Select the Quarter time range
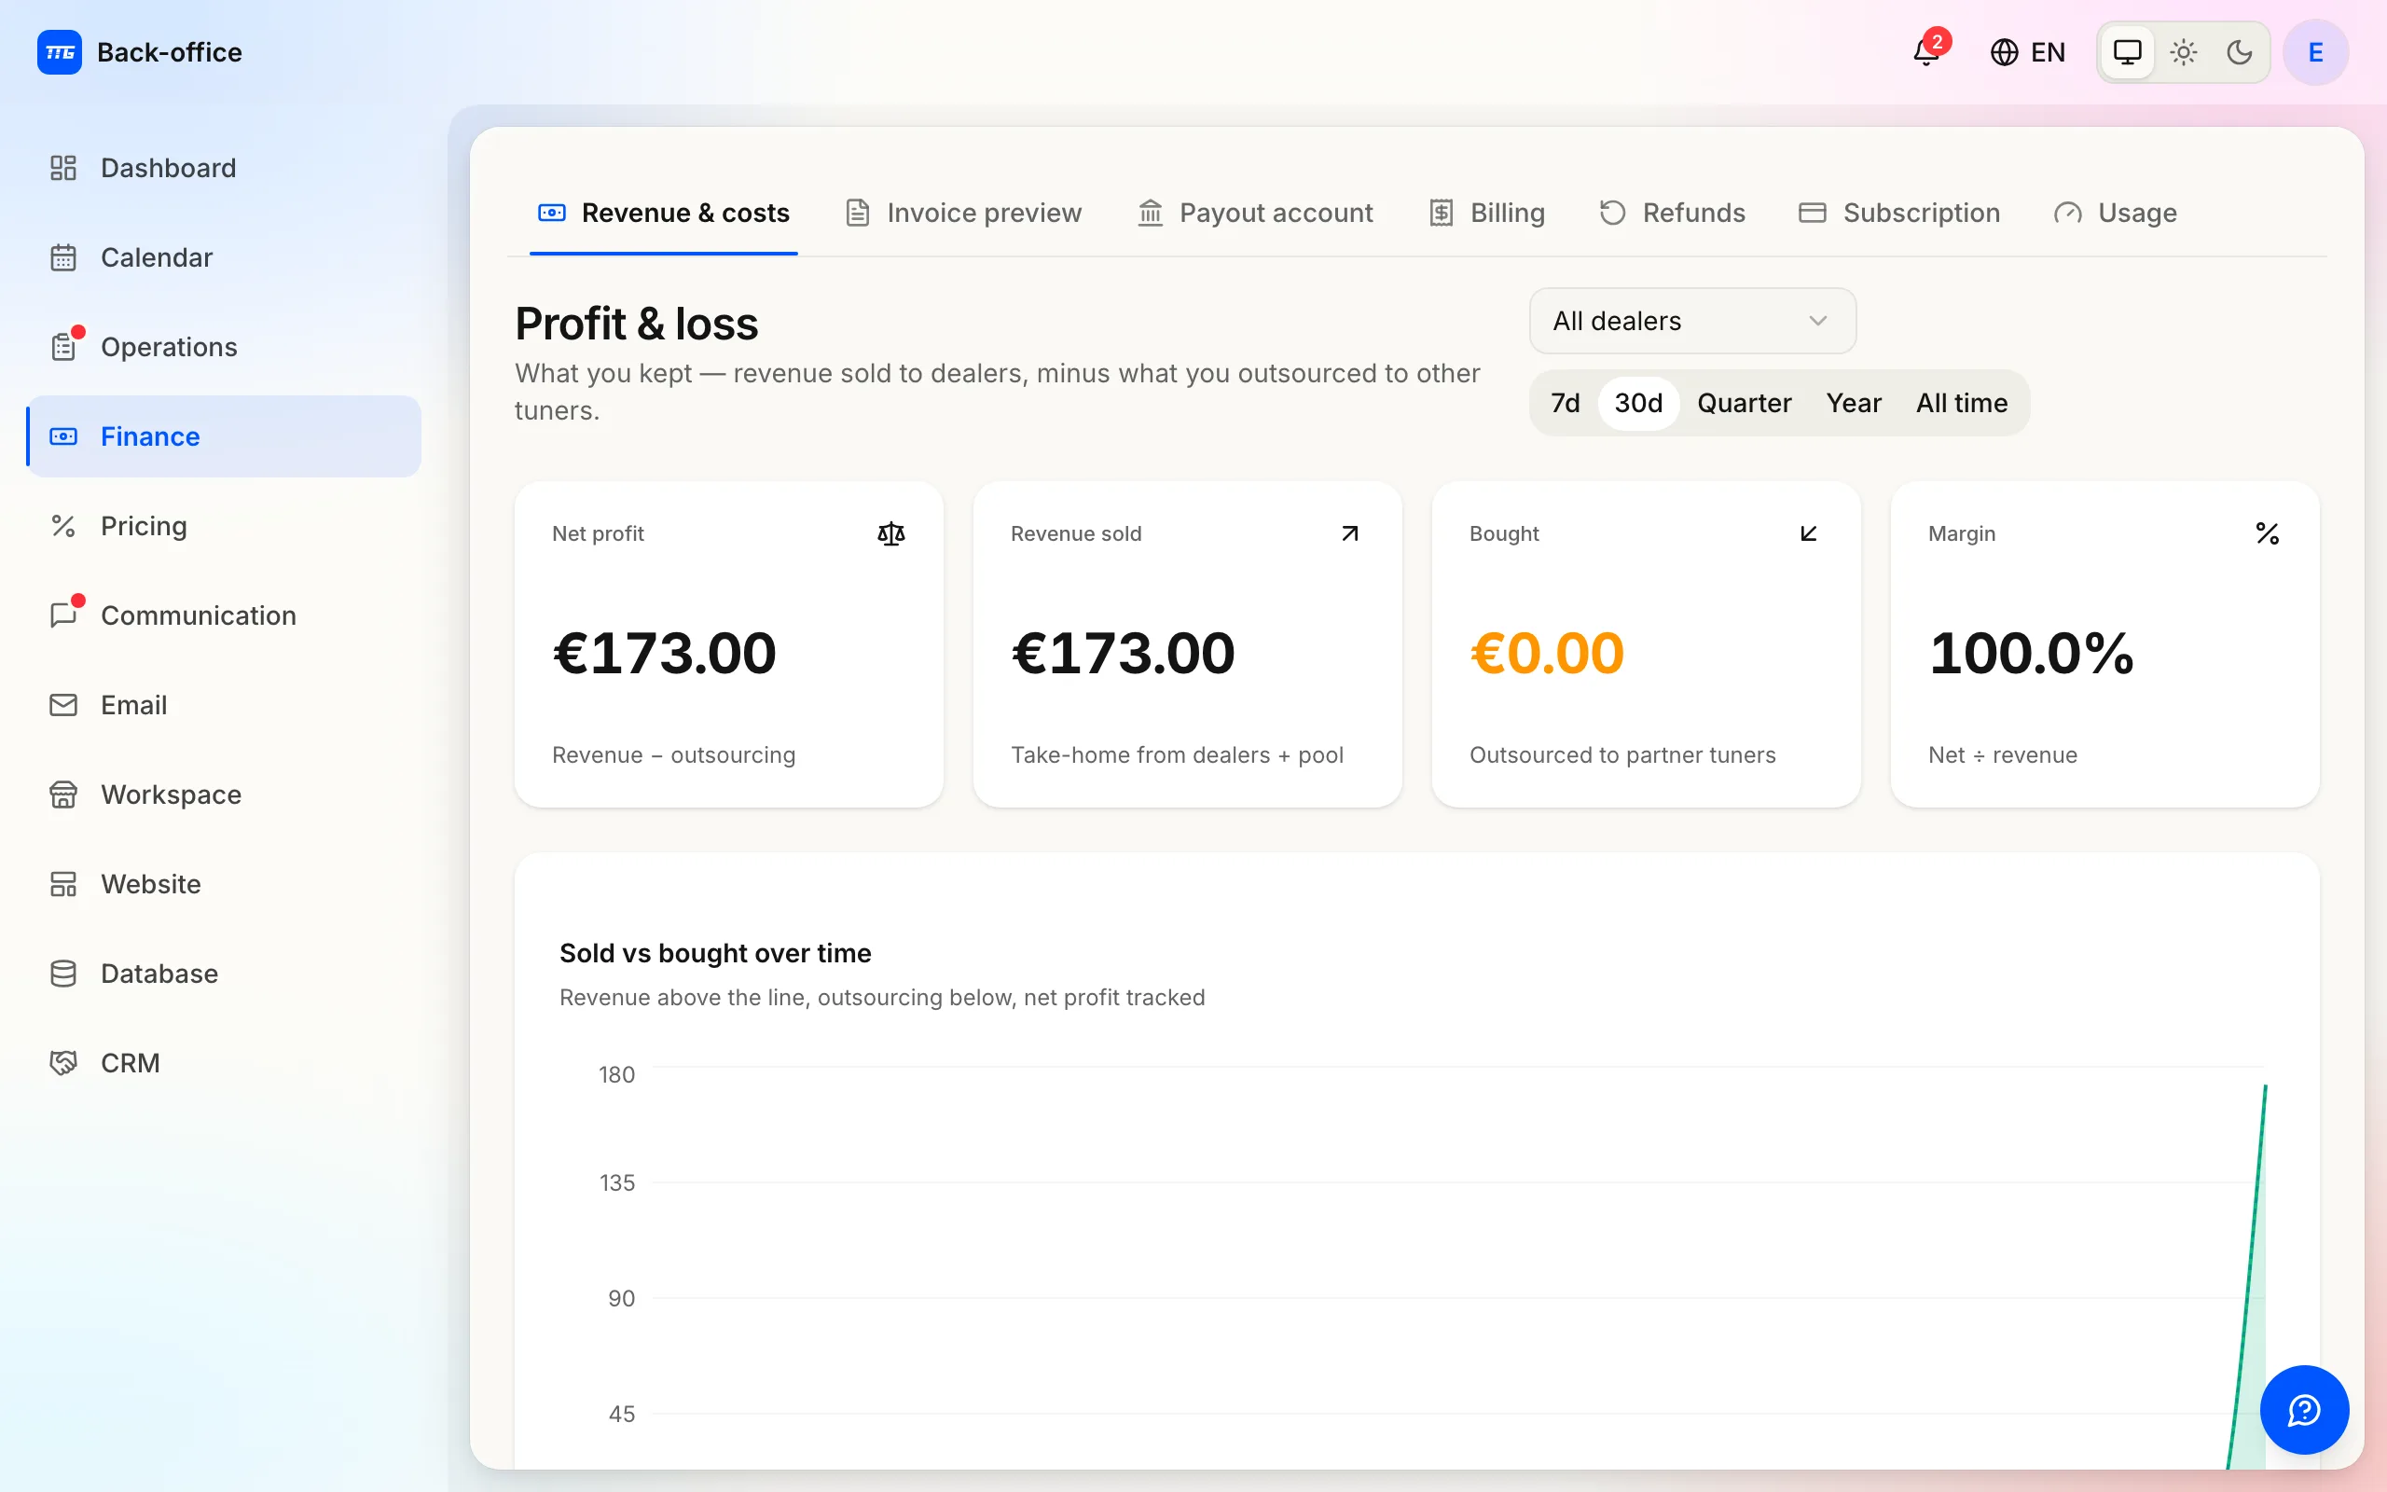 click(1744, 403)
